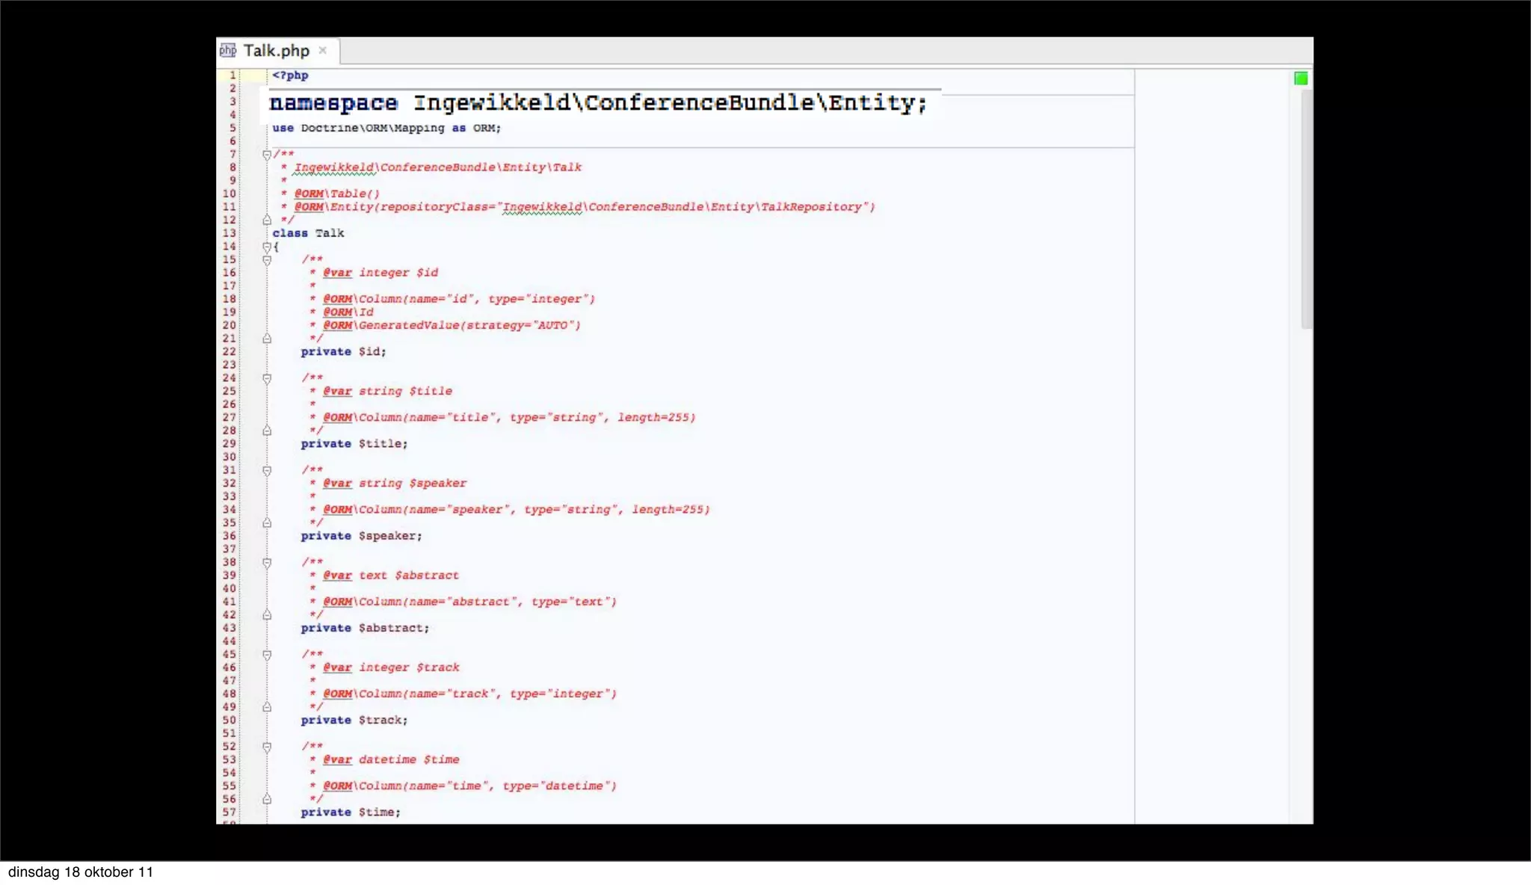Fold the $title docblock at line 24
This screenshot has height=885, width=1531.
pos(267,378)
